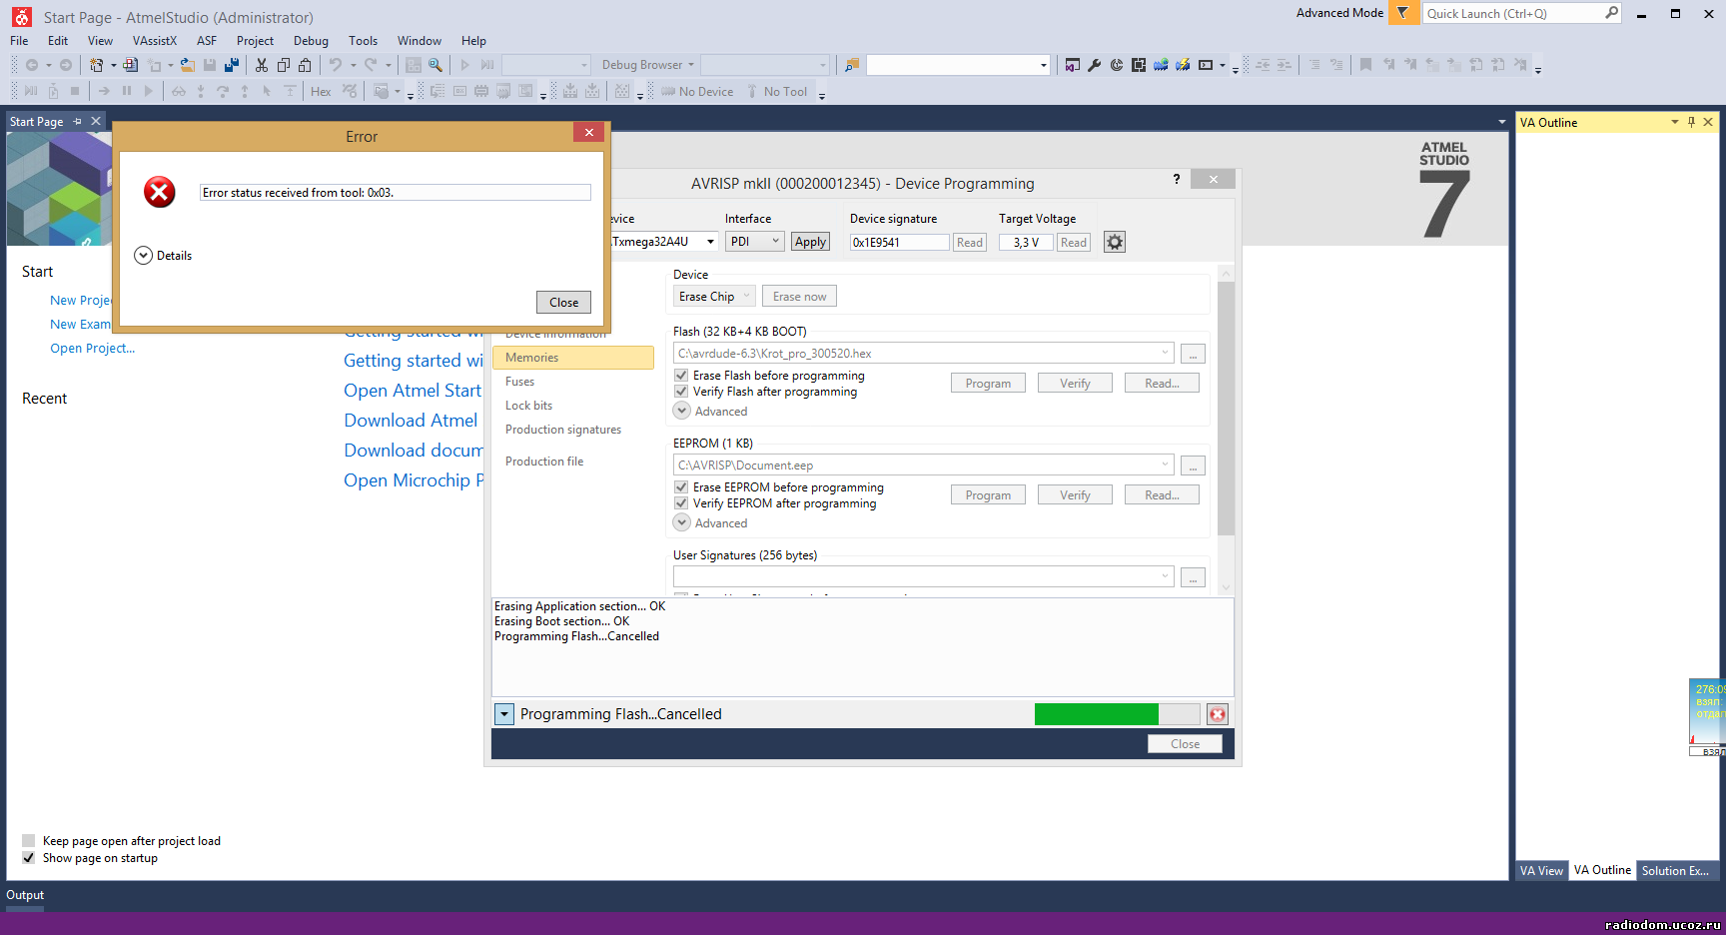Viewport: 1726px width, 935px height.
Task: Click the Save All toolbar icon
Action: pyautogui.click(x=232, y=65)
